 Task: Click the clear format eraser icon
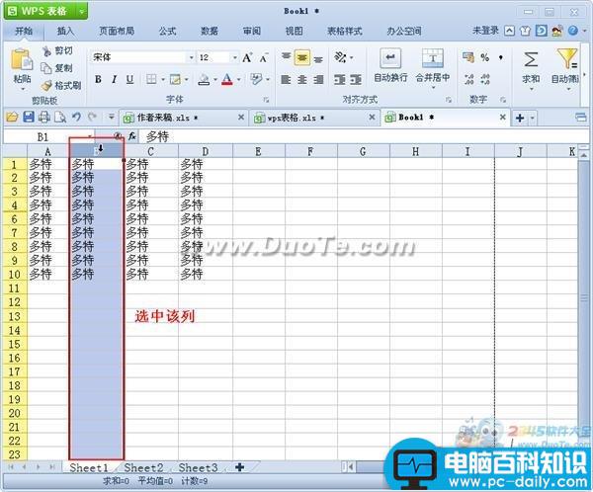[256, 79]
